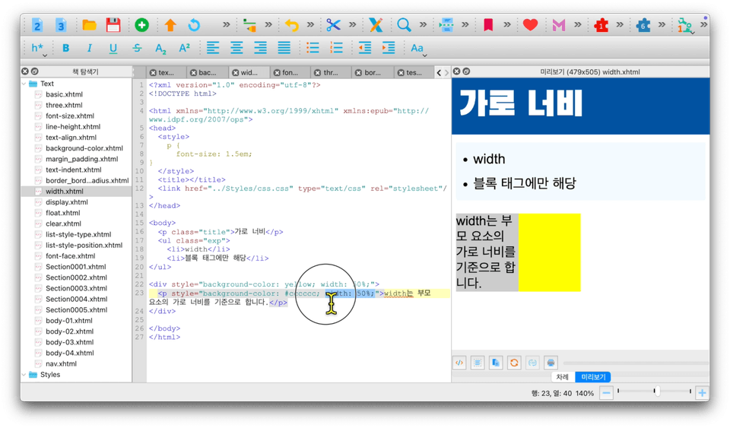The image size is (730, 428).
Task: Click the green-orange icon left of undo
Action: (249, 24)
